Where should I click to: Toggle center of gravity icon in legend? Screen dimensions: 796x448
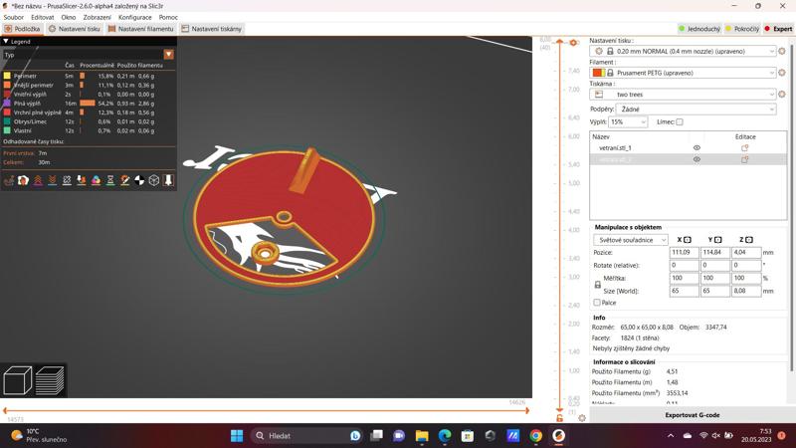pos(139,180)
